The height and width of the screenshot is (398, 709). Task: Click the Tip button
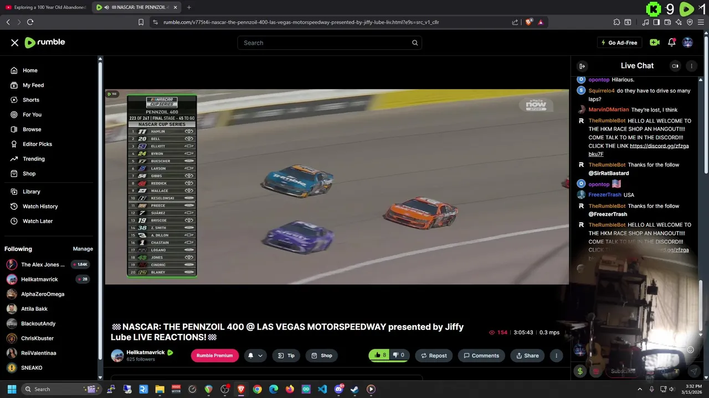[x=286, y=355]
